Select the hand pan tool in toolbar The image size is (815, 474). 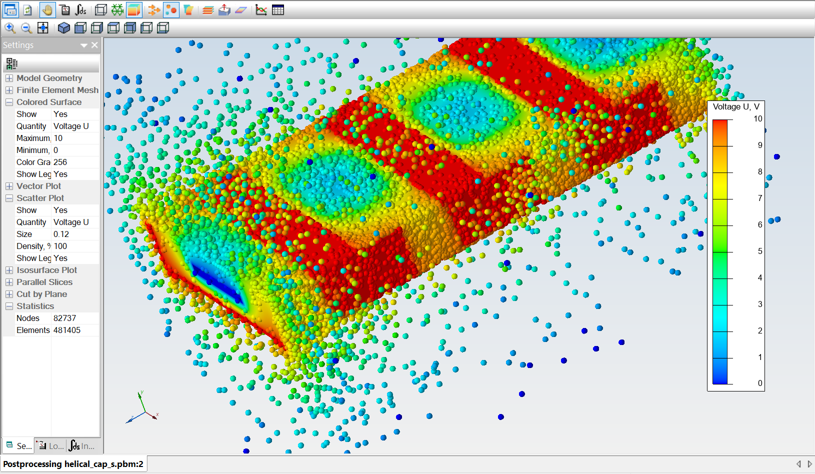(x=47, y=10)
